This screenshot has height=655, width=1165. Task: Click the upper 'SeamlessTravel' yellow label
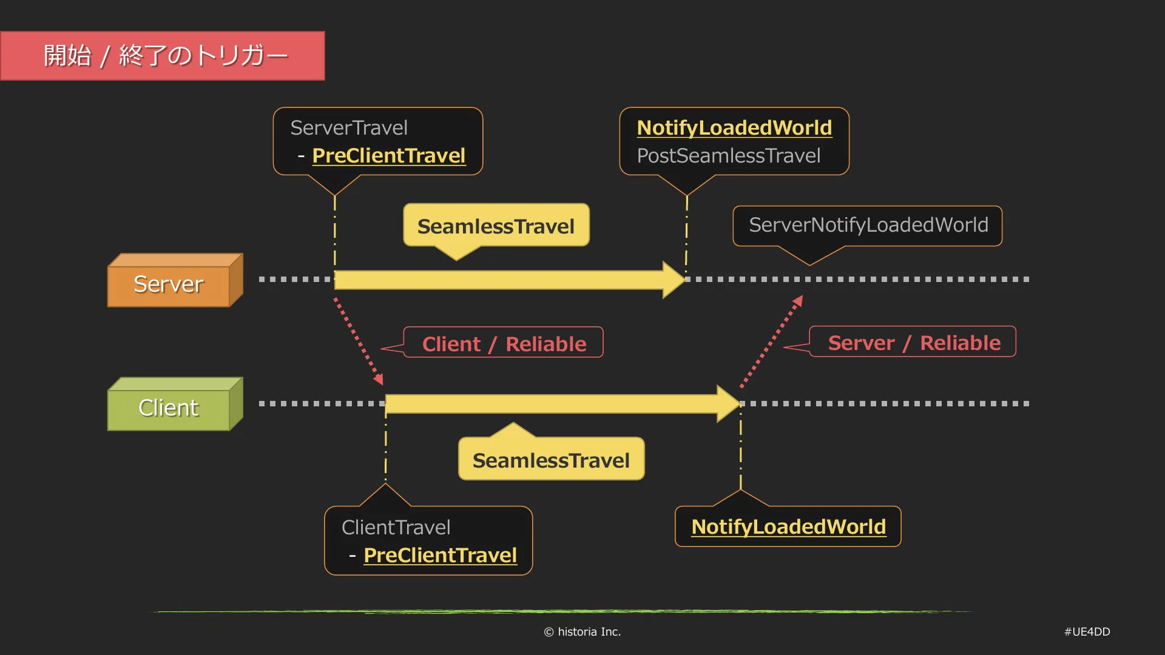coord(496,226)
